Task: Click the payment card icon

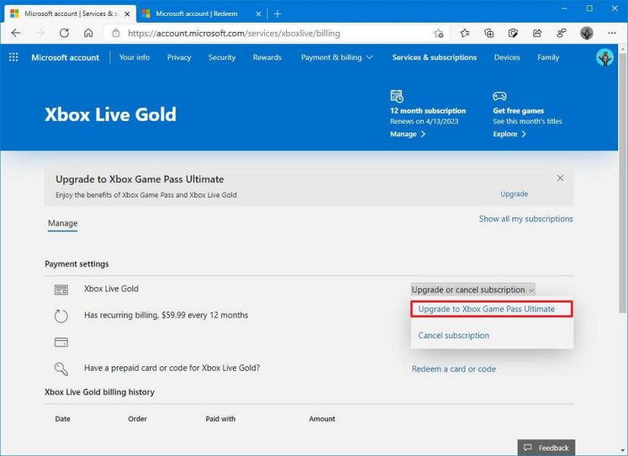Action: click(62, 342)
